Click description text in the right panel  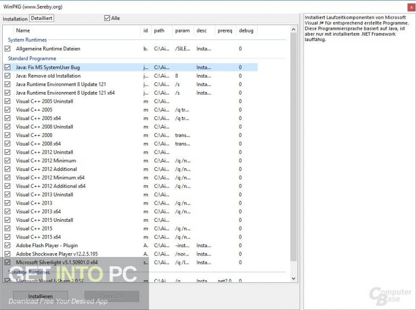pos(356,28)
